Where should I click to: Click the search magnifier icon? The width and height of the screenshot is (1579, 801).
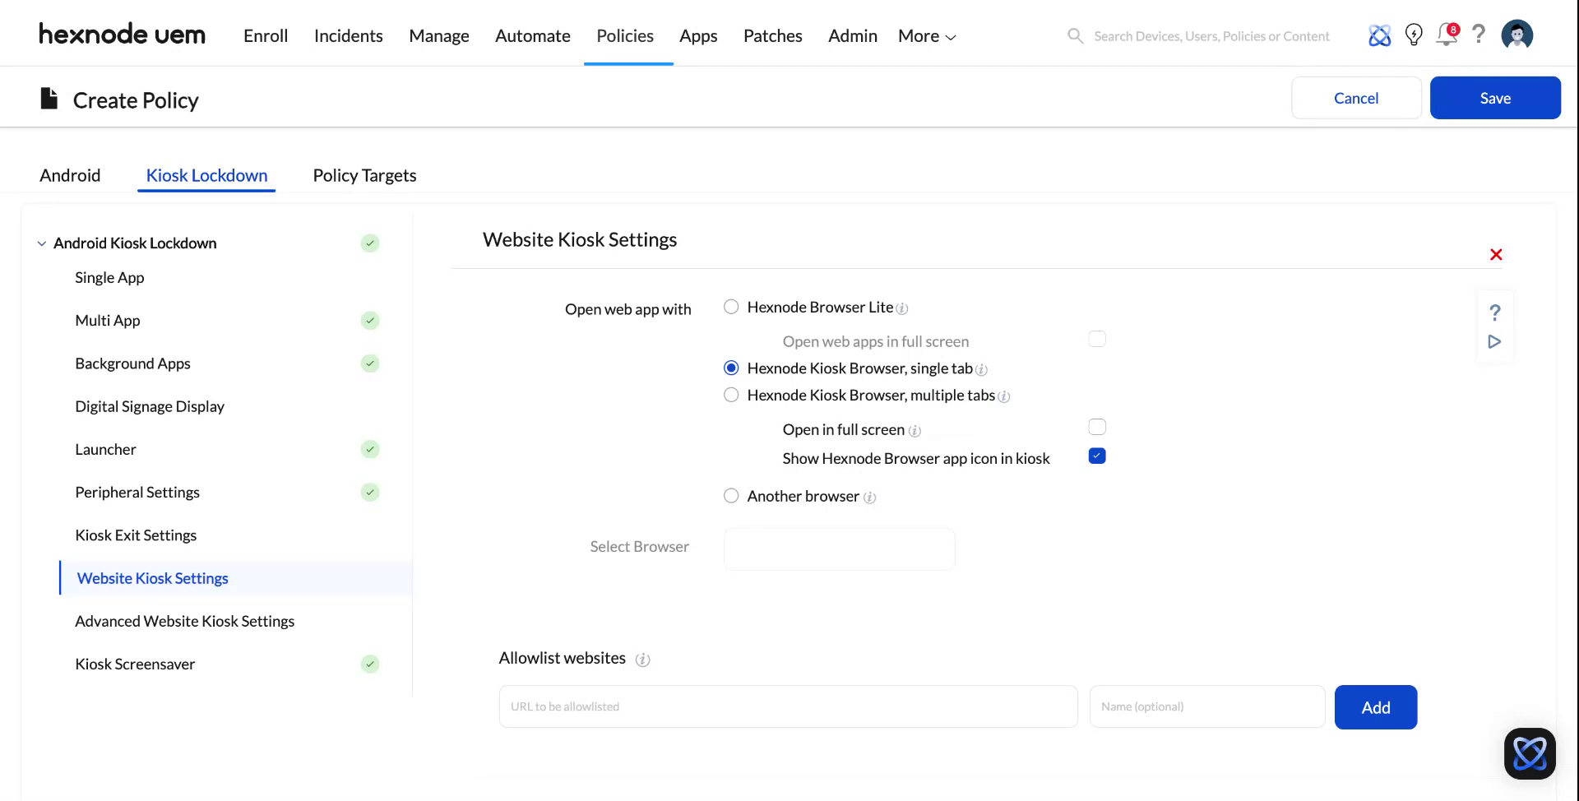pyautogui.click(x=1075, y=35)
